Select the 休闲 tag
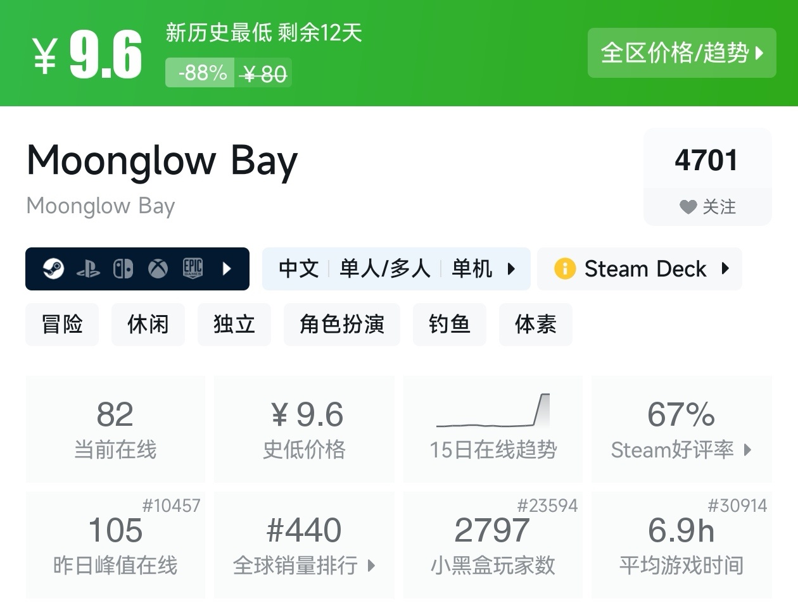Screen dimensions: 798x615 (148, 325)
